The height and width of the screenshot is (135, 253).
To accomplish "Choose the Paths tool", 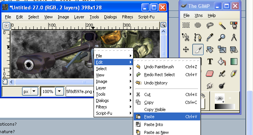I will point(198,37).
